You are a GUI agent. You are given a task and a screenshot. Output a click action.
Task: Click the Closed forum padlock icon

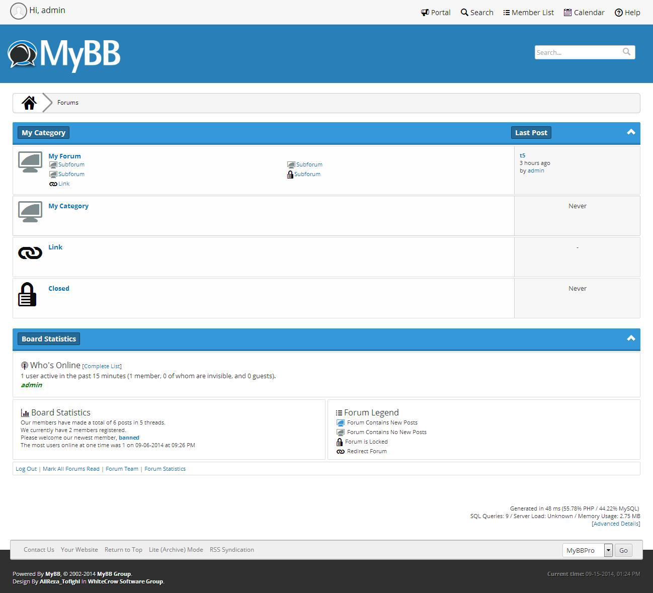(x=27, y=295)
